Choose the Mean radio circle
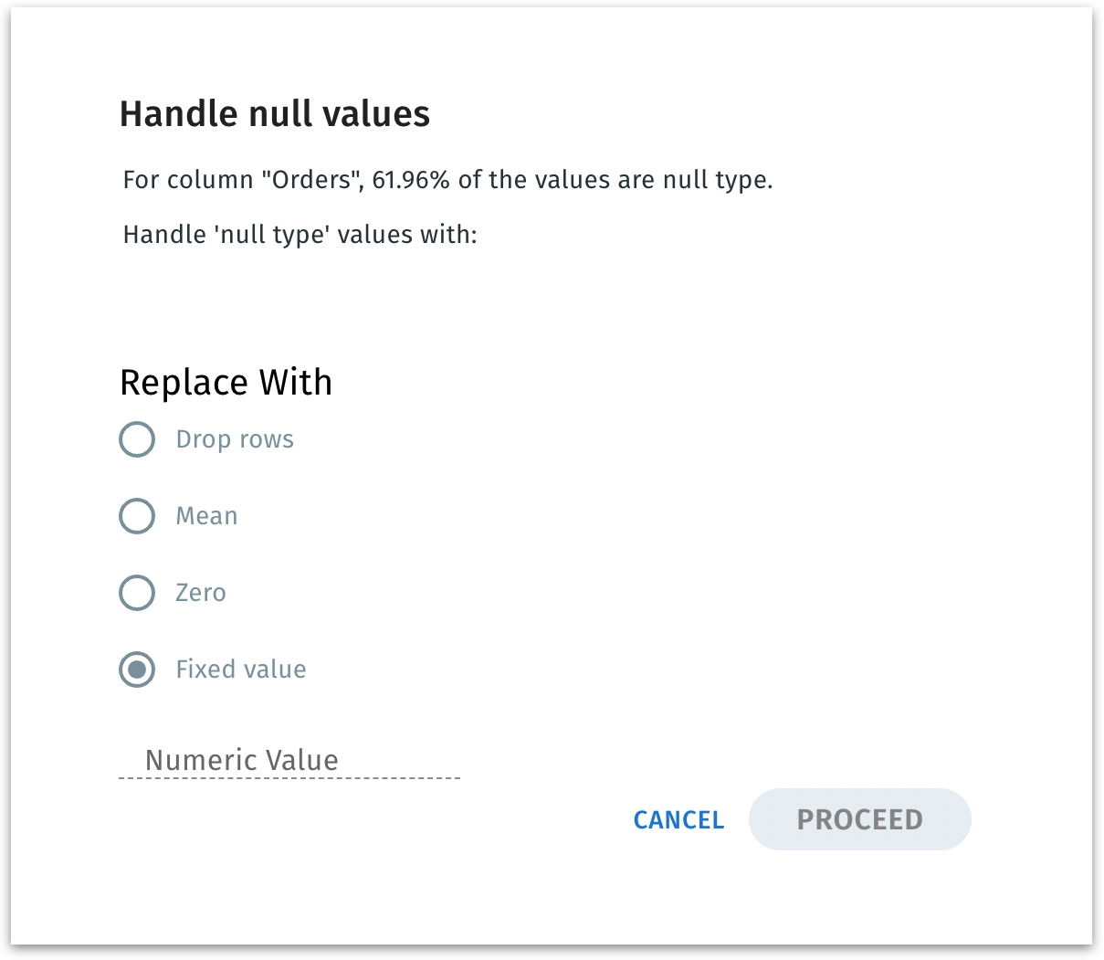Viewport: 1104px width, 960px height. pos(137,516)
